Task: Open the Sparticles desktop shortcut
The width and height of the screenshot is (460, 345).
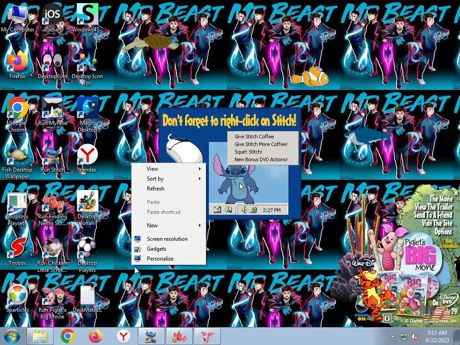Action: point(17,298)
